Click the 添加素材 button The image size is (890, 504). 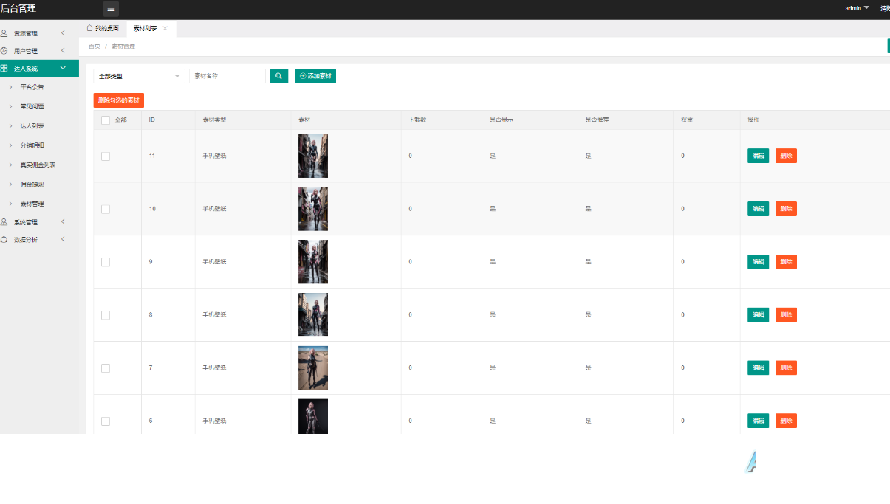tap(315, 76)
